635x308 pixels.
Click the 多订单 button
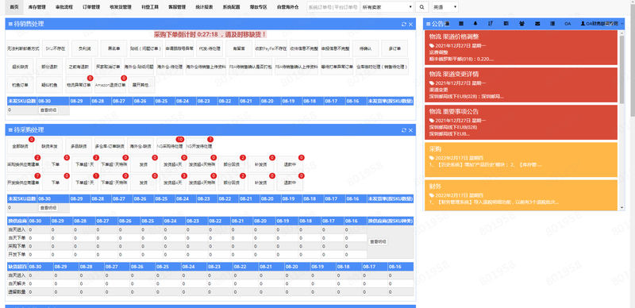[394, 48]
